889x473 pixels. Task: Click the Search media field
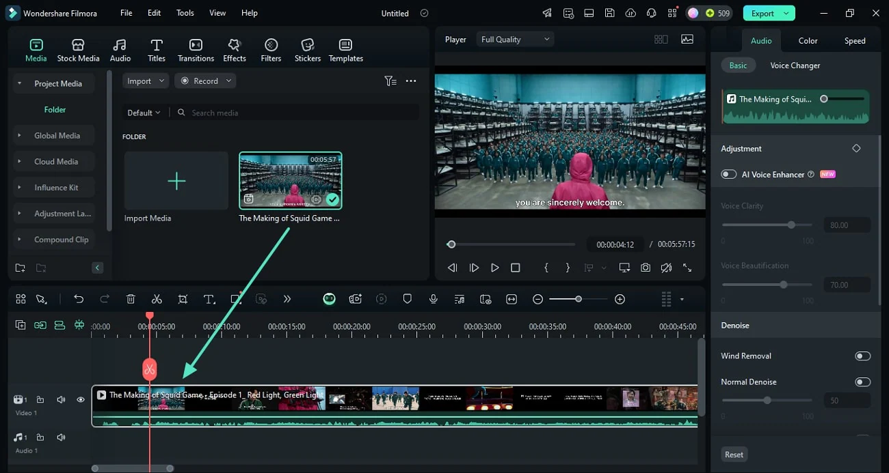tap(297, 113)
